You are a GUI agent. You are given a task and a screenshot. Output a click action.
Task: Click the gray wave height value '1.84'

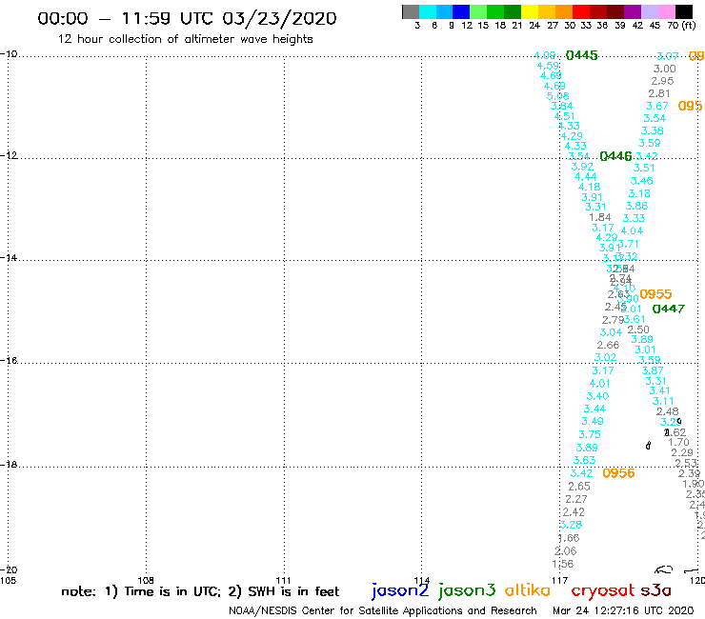pos(600,217)
